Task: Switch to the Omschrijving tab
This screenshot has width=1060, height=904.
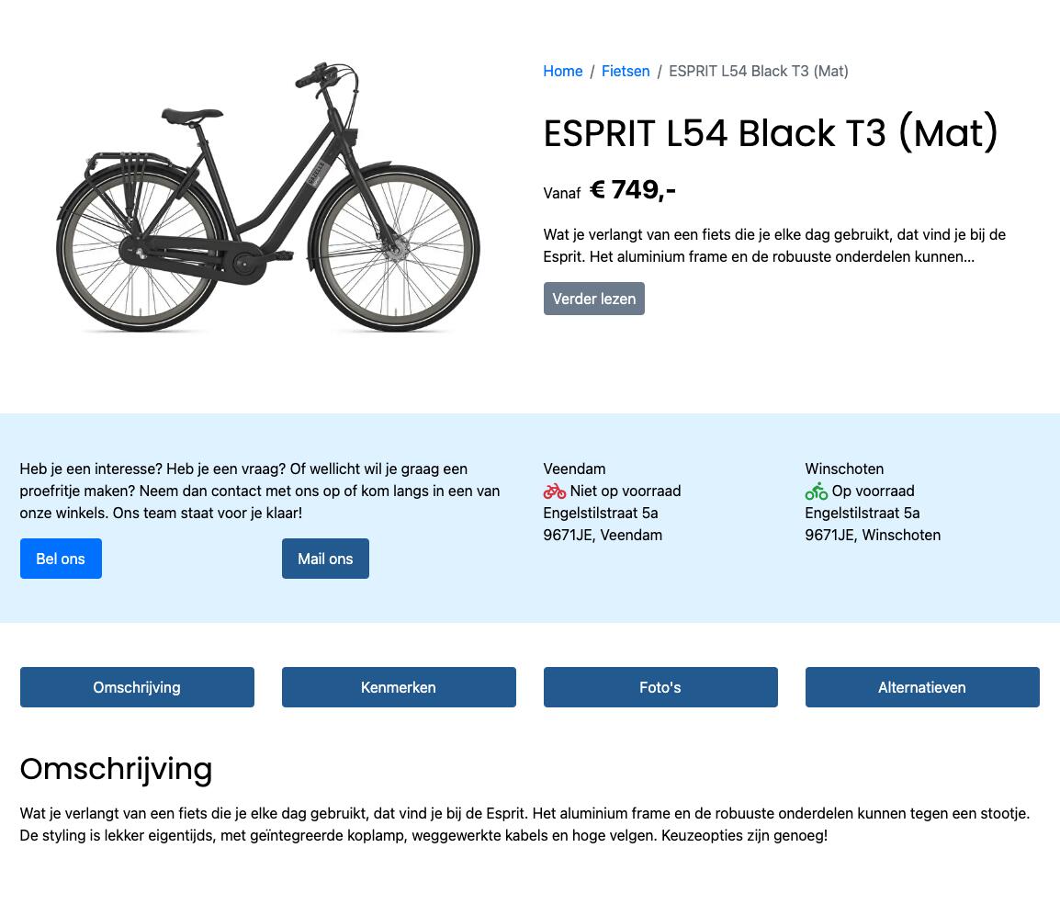Action: tap(137, 687)
